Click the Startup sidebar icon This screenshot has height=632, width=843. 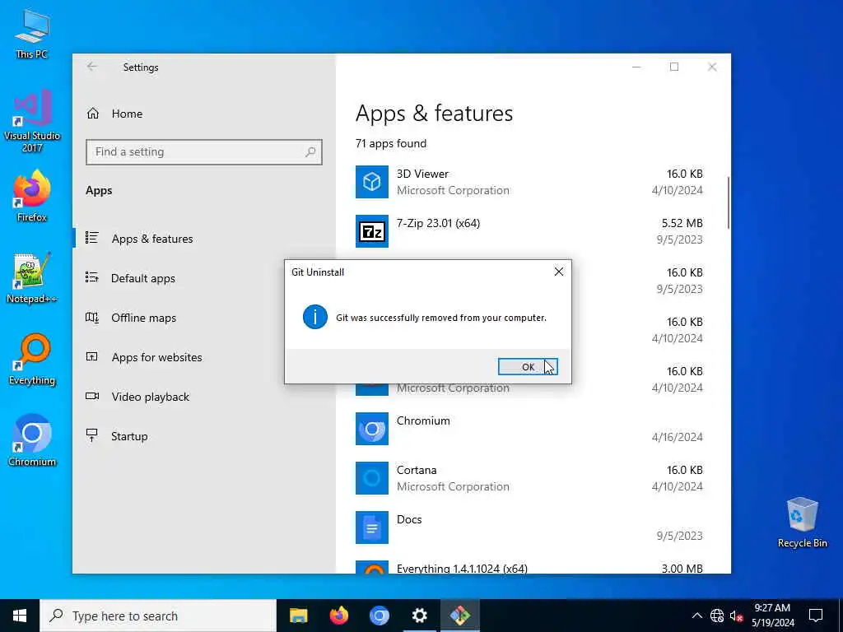92,435
